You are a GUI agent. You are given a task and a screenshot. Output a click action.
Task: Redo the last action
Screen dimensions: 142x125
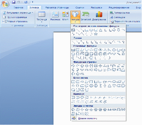click(x=26, y=2)
